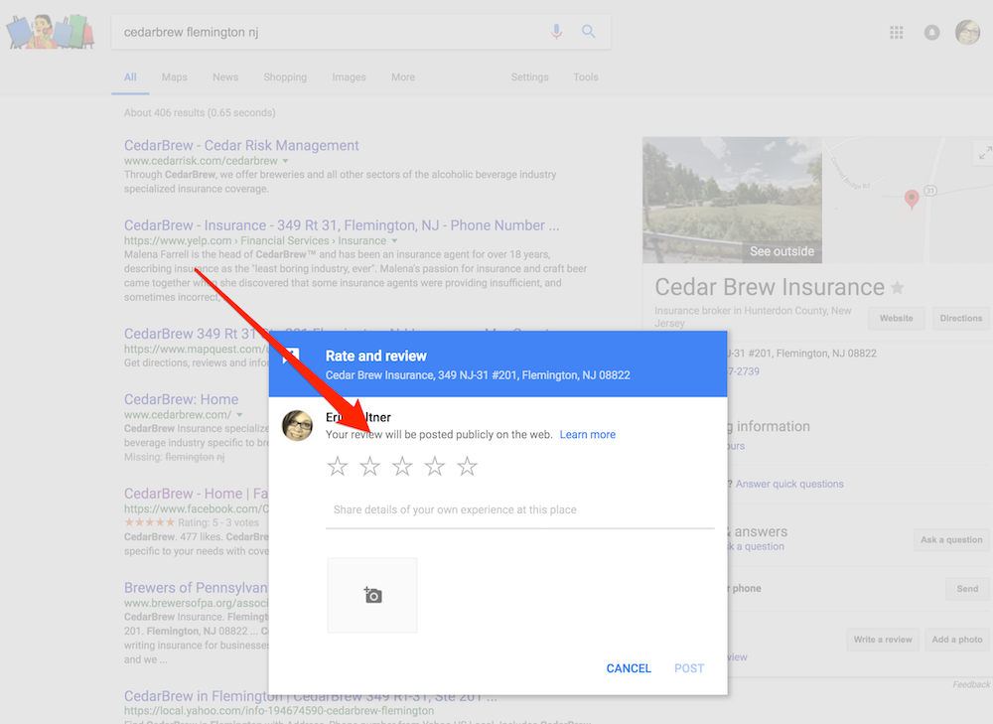Click CANCEL in the review dialog
Image resolution: width=993 pixels, height=724 pixels.
[629, 668]
